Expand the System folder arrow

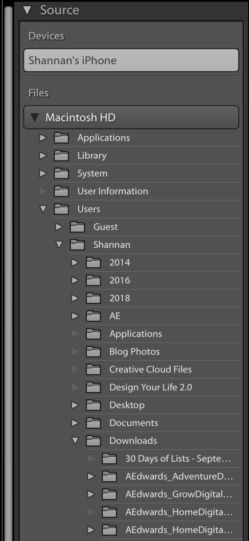tap(43, 173)
